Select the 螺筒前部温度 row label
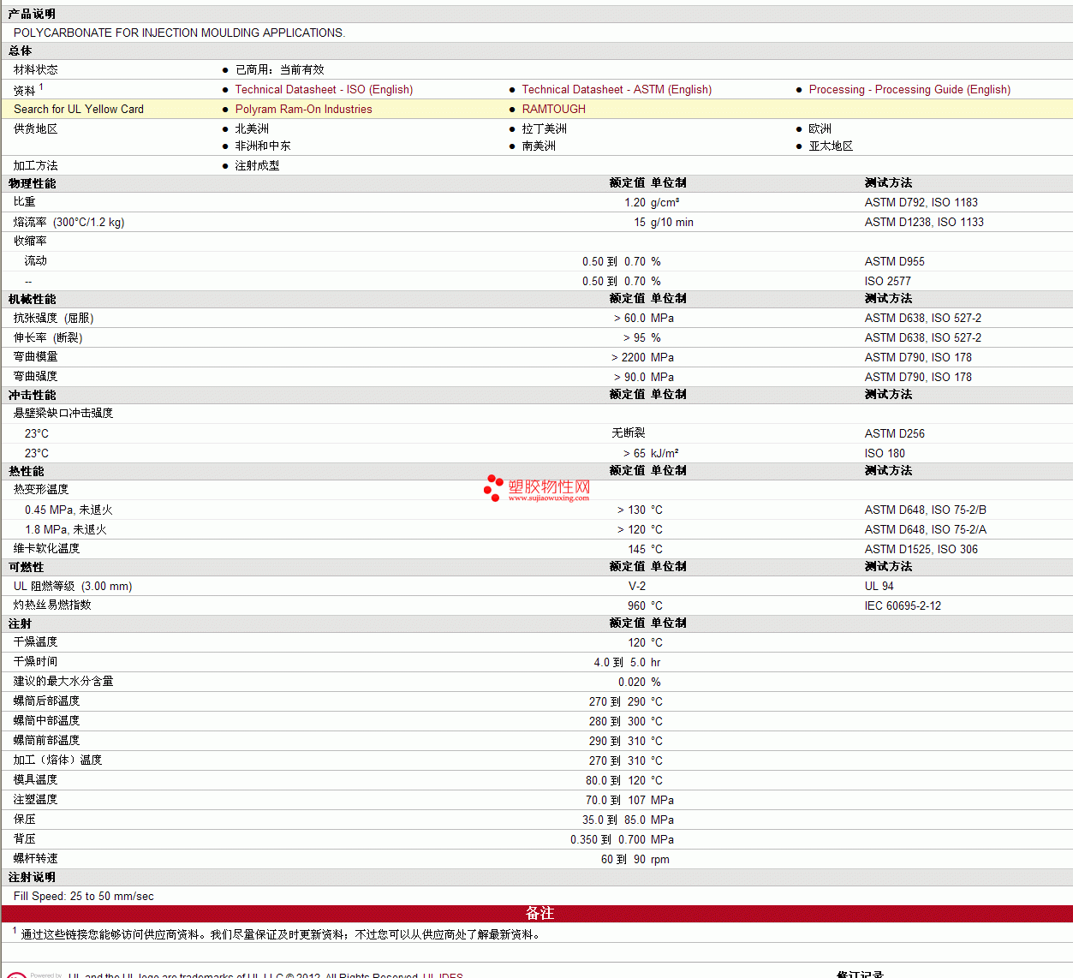 click(47, 740)
